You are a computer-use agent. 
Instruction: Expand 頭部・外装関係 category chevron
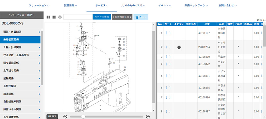39,32
